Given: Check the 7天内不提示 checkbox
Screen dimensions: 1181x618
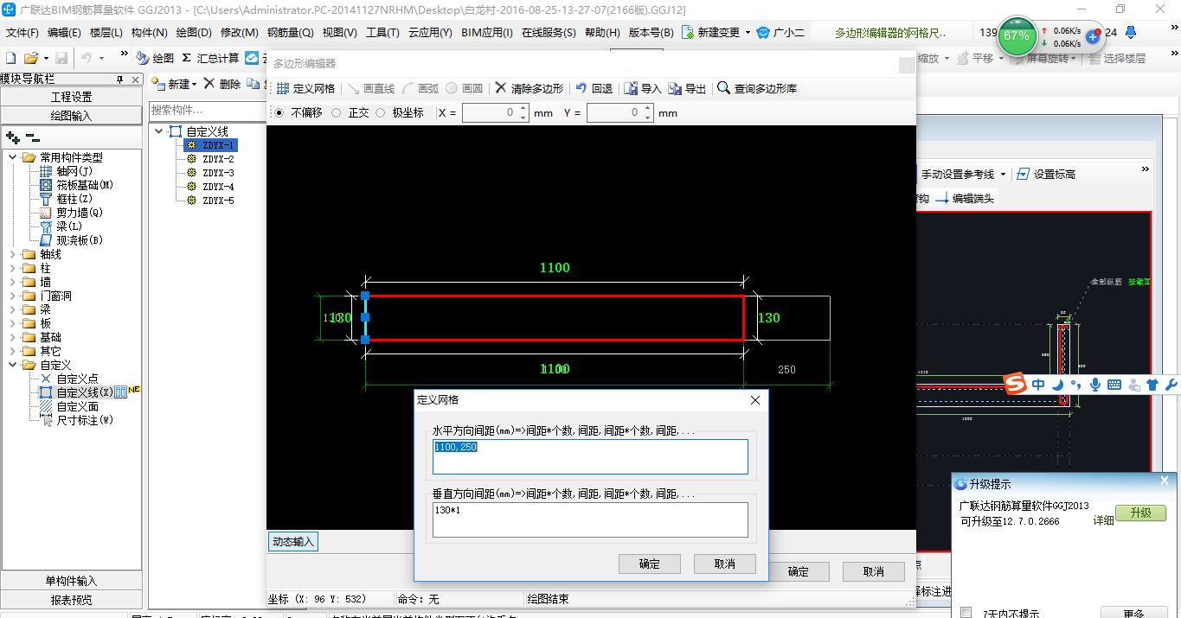Looking at the screenshot, I should tap(966, 613).
